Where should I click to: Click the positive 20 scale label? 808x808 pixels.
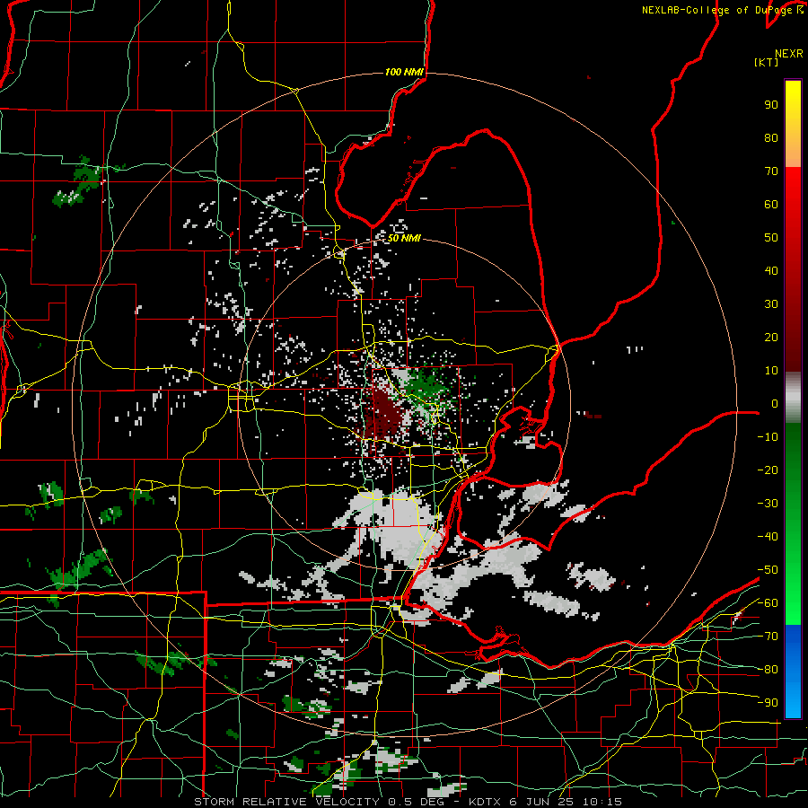(771, 337)
